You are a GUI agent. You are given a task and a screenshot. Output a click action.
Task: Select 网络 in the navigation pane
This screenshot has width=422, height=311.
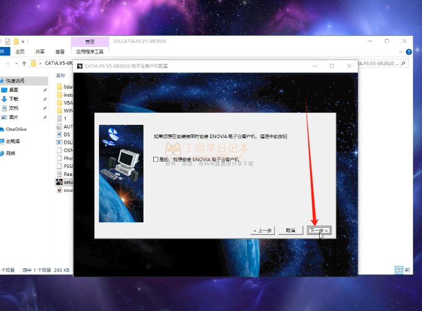pos(10,153)
